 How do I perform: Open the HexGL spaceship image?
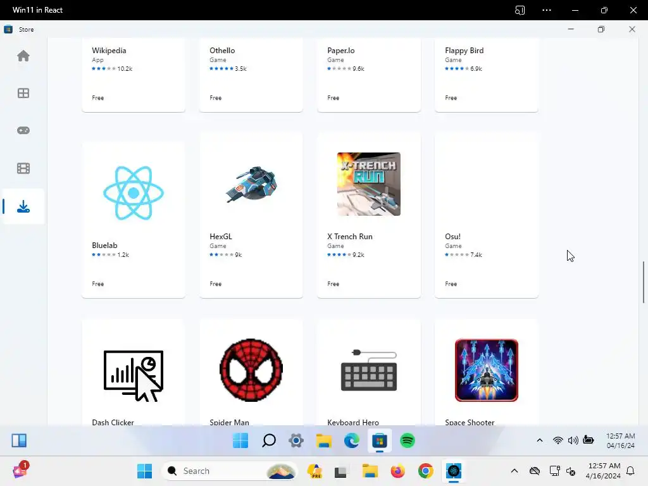coord(251,184)
